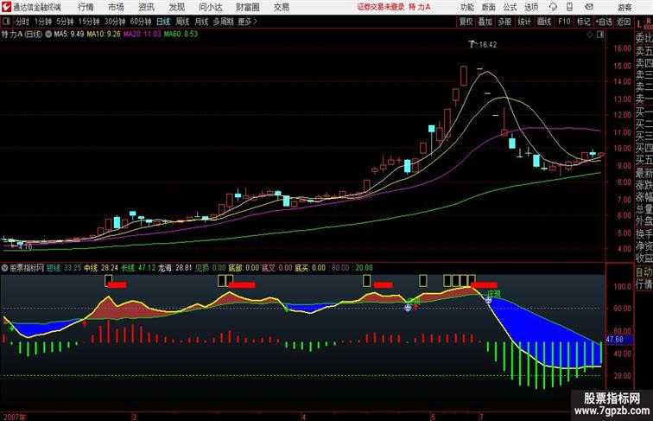Switch to 5分钟 period tab

[x=65, y=22]
